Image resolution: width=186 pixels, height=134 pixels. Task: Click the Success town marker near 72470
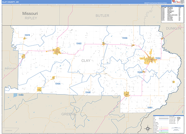click(25, 38)
